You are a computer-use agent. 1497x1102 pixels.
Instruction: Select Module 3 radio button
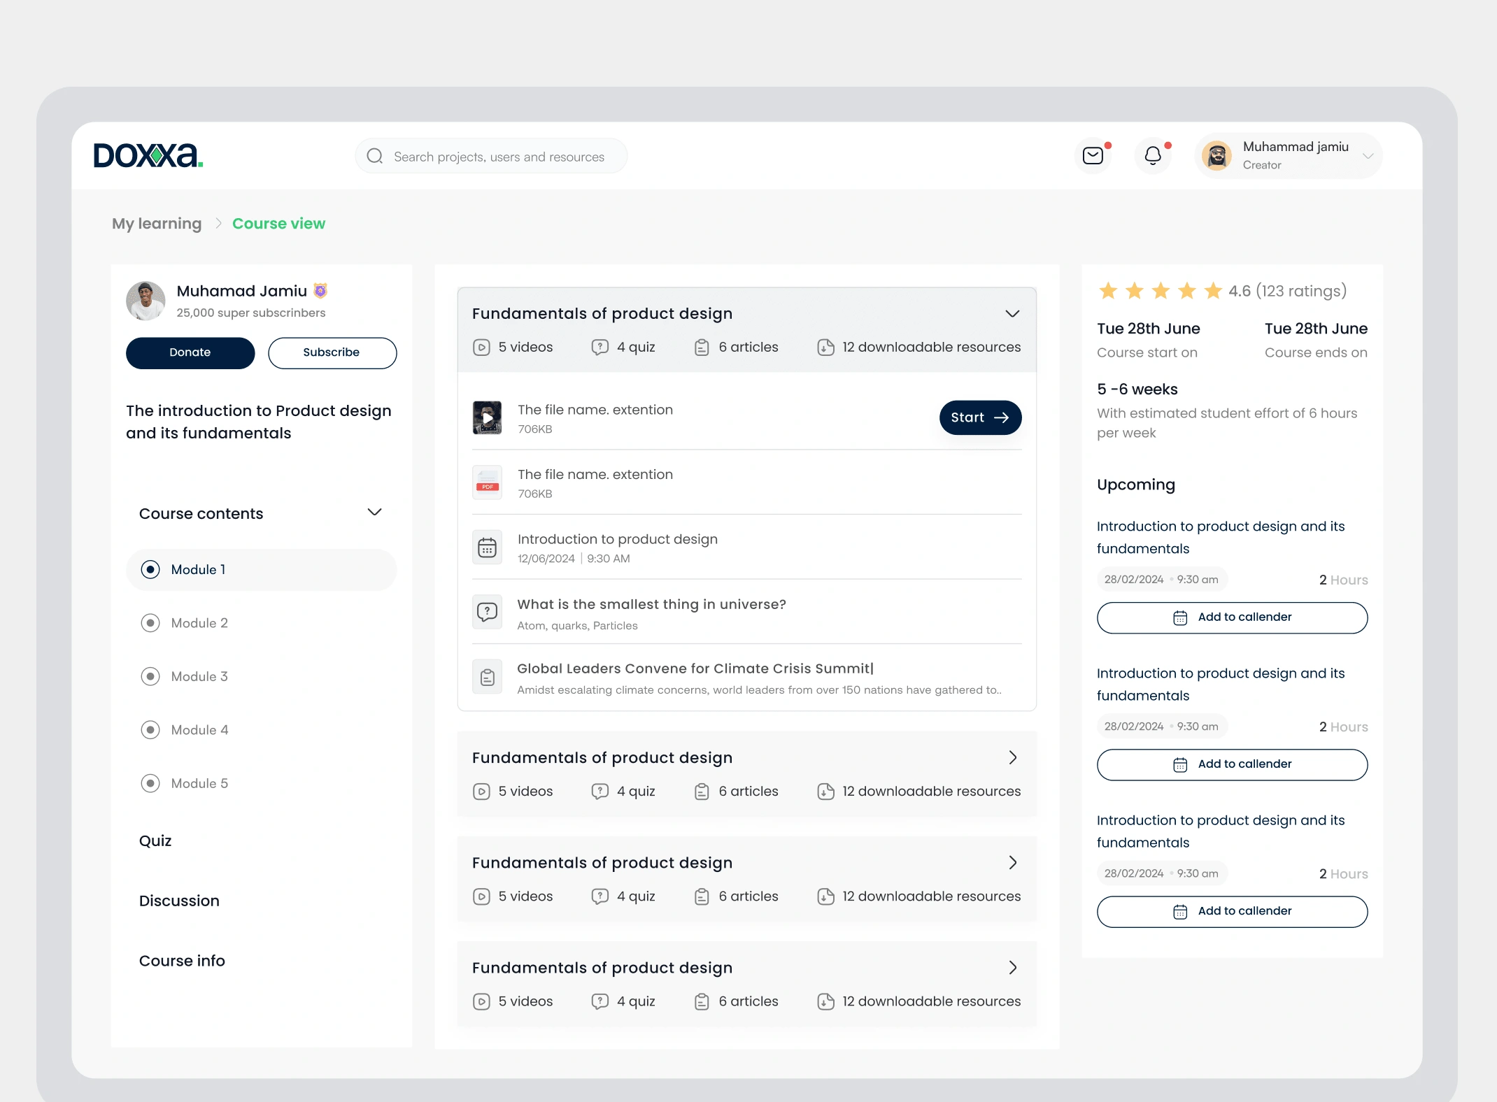(x=150, y=676)
